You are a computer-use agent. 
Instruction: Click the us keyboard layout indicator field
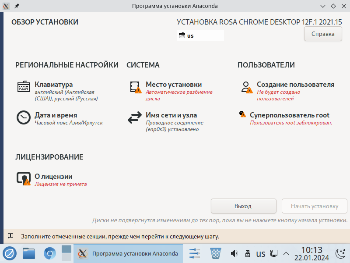click(200, 36)
